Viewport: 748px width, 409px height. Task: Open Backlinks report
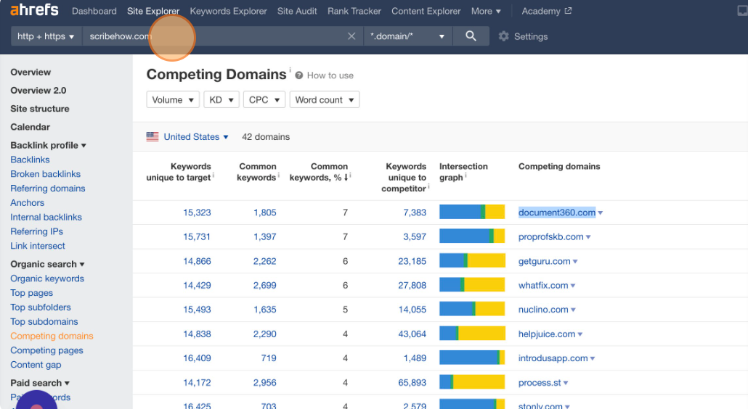(30, 160)
